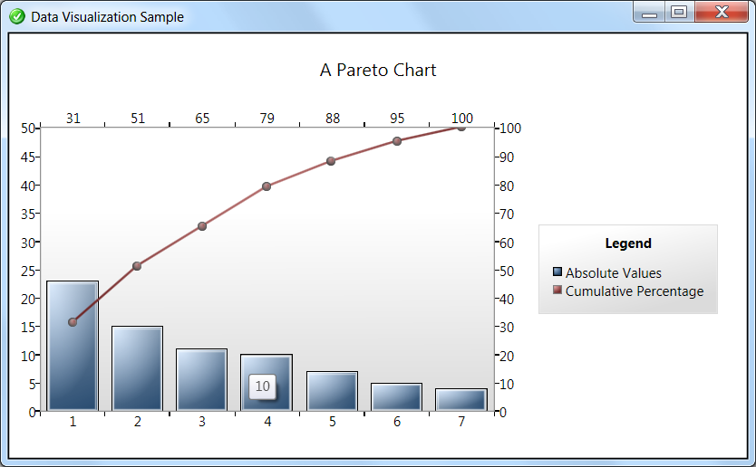The width and height of the screenshot is (756, 467).
Task: Select the bar for category 3
Action: pos(201,380)
